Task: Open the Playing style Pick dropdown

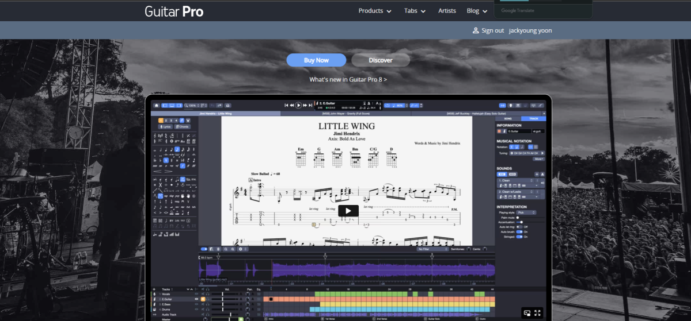Action: pos(526,212)
